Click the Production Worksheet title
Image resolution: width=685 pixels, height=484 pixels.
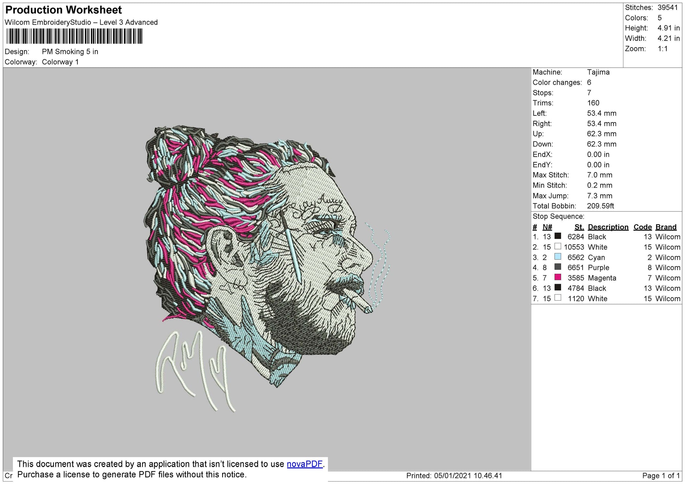coord(64,10)
